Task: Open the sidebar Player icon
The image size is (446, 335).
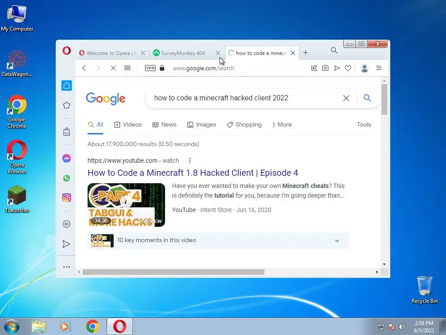Action: pos(66,224)
